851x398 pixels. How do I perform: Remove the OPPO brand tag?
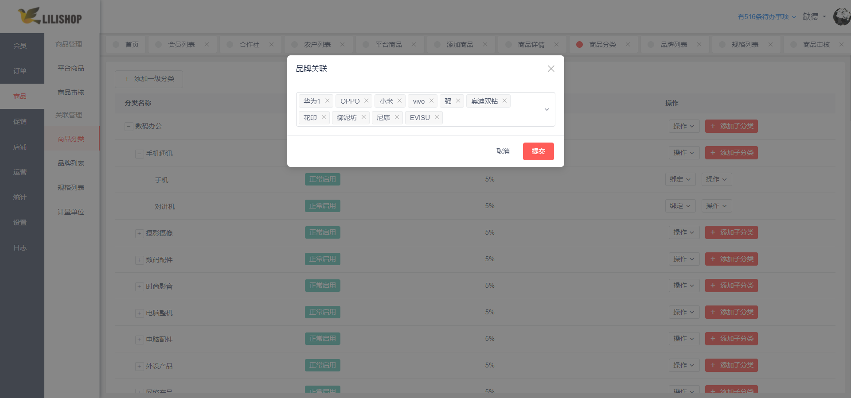(x=366, y=101)
